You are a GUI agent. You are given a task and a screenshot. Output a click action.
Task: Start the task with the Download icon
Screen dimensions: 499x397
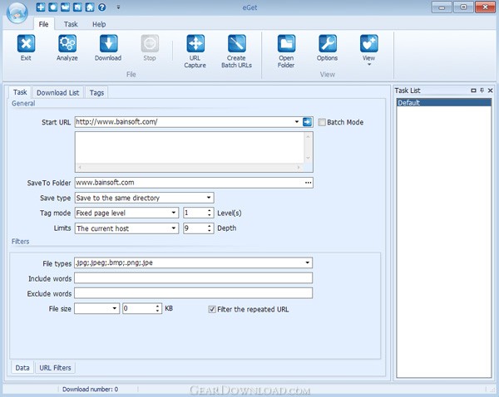click(108, 44)
